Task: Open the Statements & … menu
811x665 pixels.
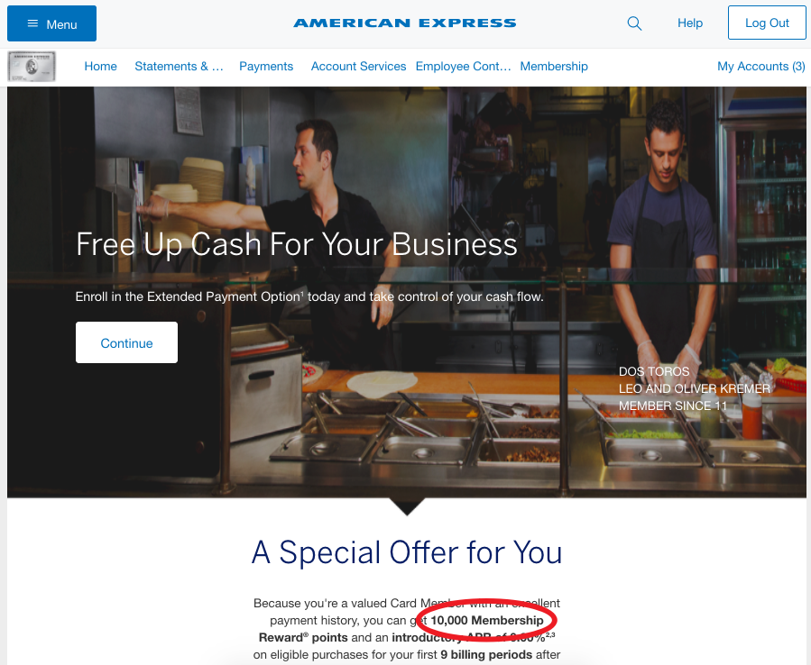Action: (179, 66)
